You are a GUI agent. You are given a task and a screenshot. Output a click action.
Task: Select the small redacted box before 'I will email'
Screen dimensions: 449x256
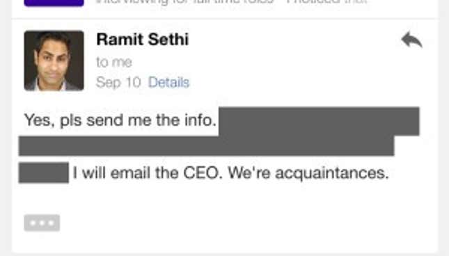(x=44, y=173)
